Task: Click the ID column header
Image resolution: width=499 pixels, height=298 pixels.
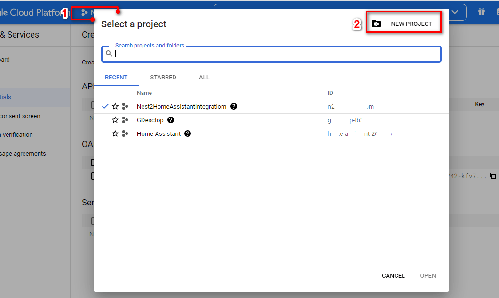Action: 330,93
